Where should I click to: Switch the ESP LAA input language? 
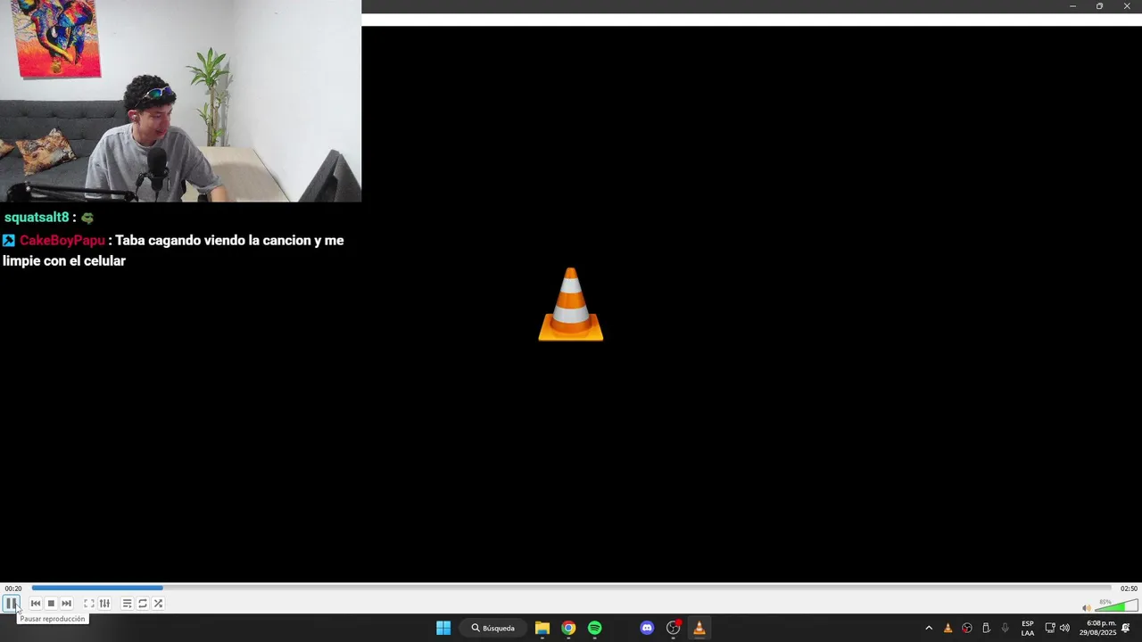coord(1028,628)
